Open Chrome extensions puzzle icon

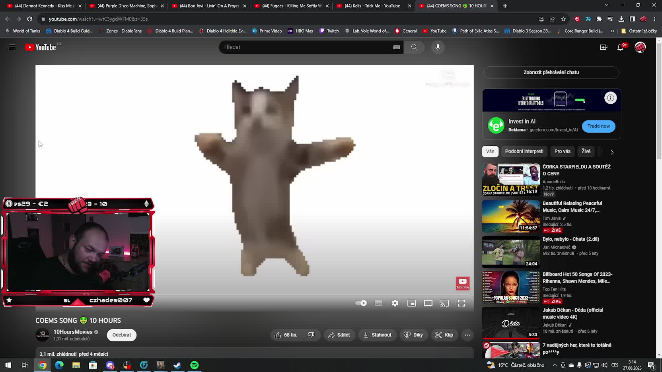pyautogui.click(x=599, y=19)
